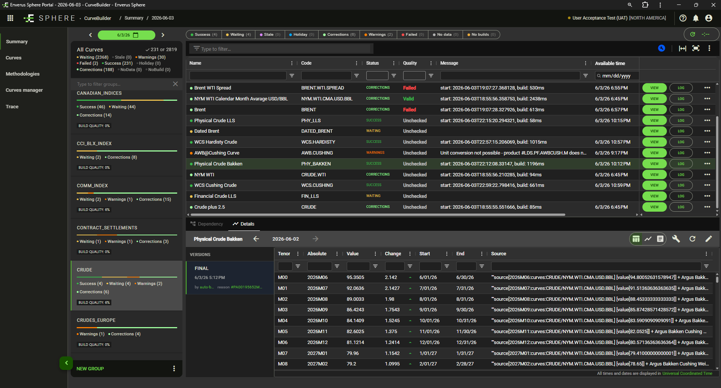Switch details to line chart view
Viewport: 721px width, 388px height.
(x=648, y=239)
